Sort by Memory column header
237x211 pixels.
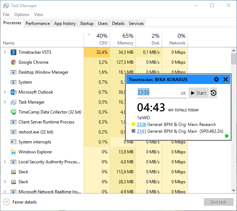click(x=123, y=39)
